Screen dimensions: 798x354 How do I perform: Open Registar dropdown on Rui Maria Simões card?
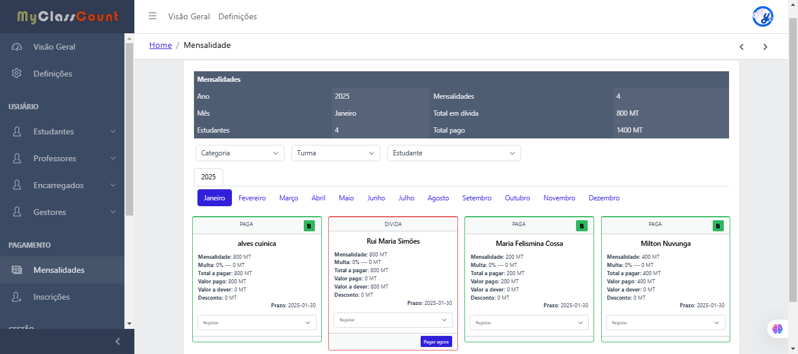coord(393,320)
